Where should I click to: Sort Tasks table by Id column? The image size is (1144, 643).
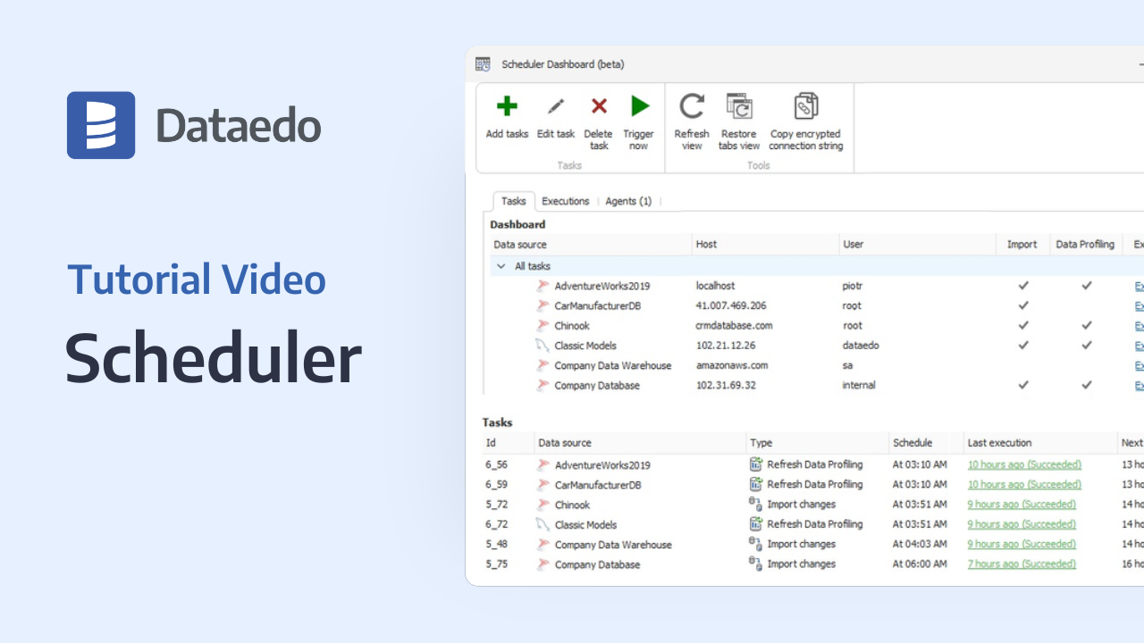point(508,443)
